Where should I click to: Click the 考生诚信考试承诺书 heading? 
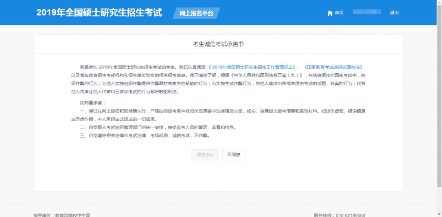pos(218,44)
